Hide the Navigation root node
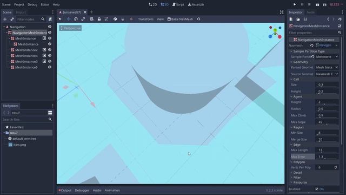 pos(50,27)
